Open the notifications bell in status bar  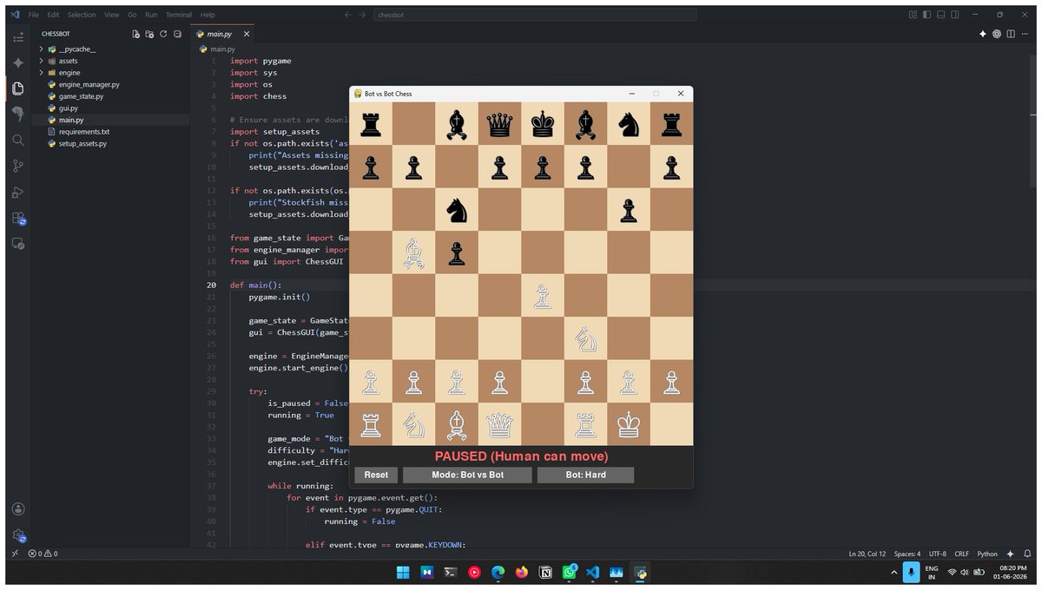pos(1026,554)
